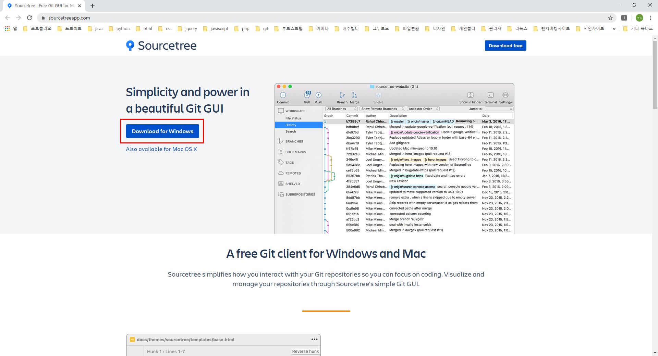This screenshot has width=658, height=356.
Task: Click the SHELVED section icon in sidebar
Action: (281, 184)
